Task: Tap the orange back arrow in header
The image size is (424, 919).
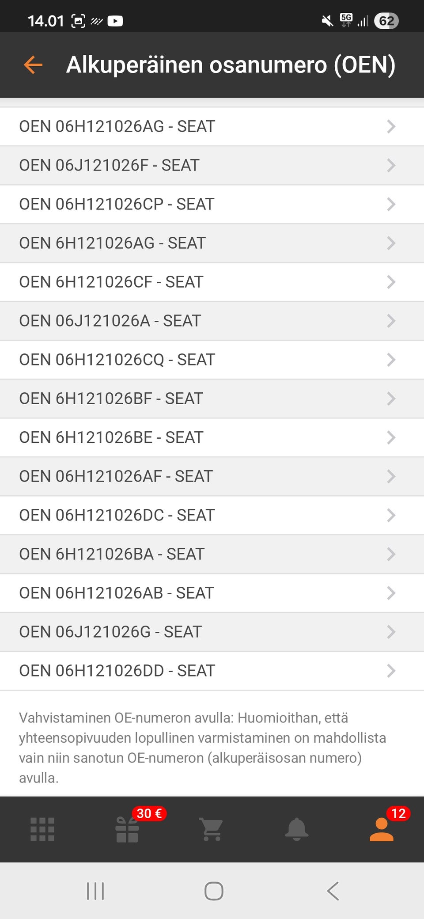Action: click(33, 65)
